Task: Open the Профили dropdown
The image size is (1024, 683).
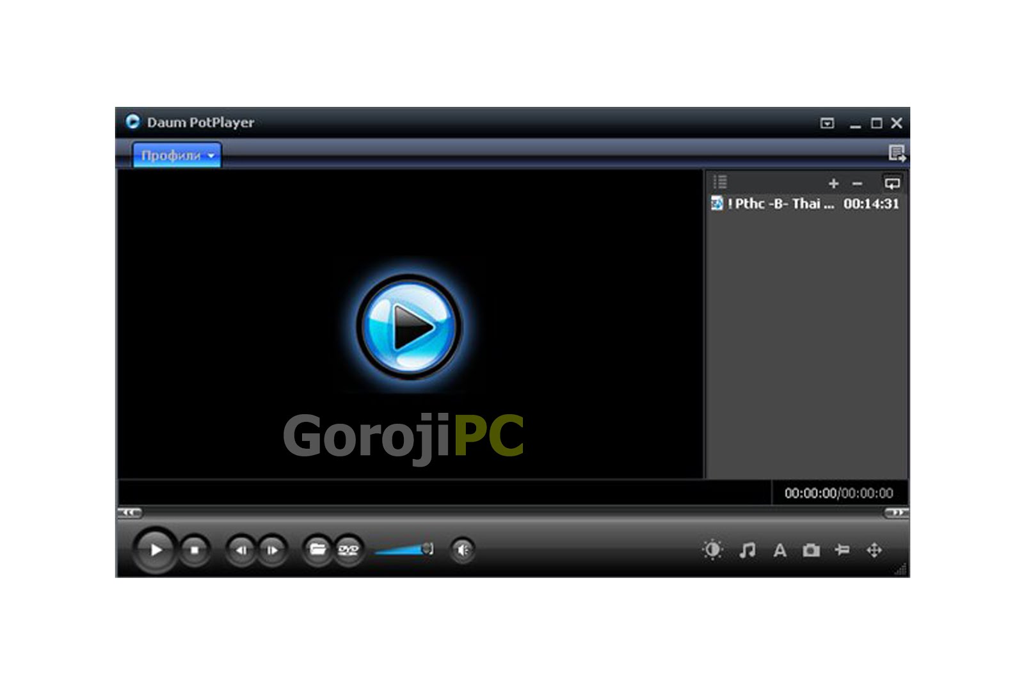Action: pyautogui.click(x=177, y=155)
